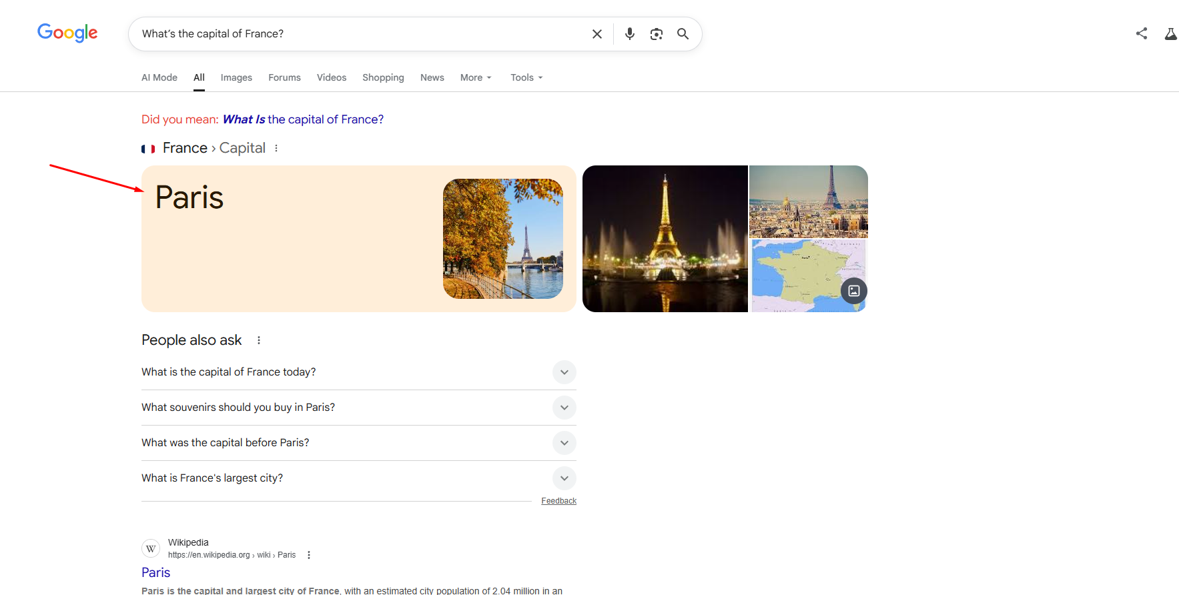The width and height of the screenshot is (1179, 595).
Task: Start voice search with the microphone icon
Action: (x=629, y=34)
